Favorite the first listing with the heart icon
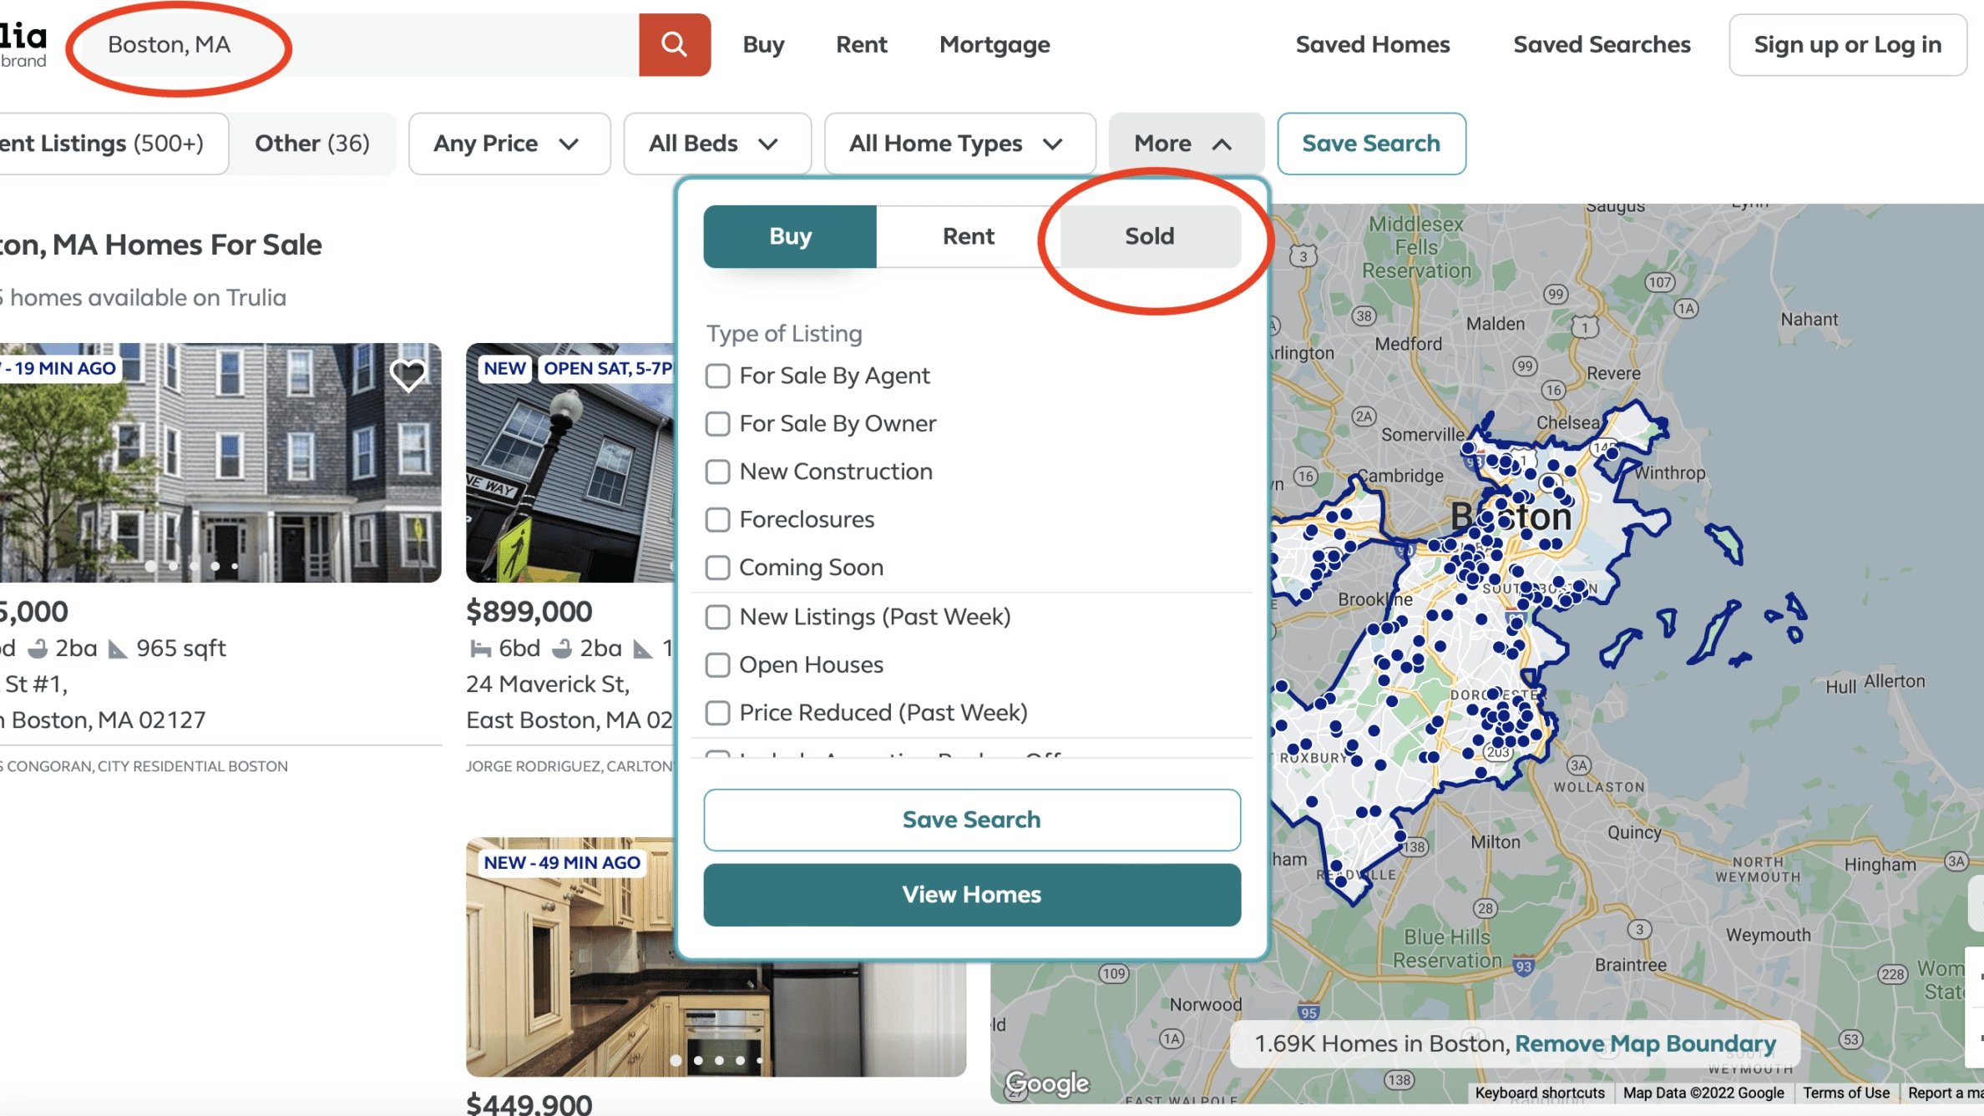1984x1116 pixels. point(407,374)
